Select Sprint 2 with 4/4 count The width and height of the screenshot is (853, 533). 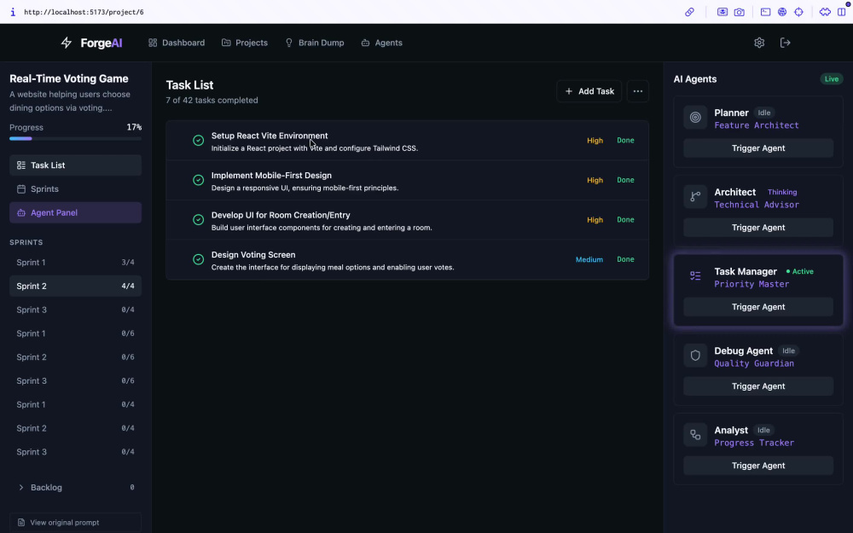[76, 286]
